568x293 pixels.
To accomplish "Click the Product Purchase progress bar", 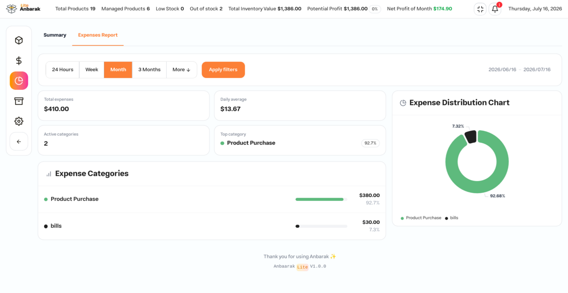I will point(321,199).
